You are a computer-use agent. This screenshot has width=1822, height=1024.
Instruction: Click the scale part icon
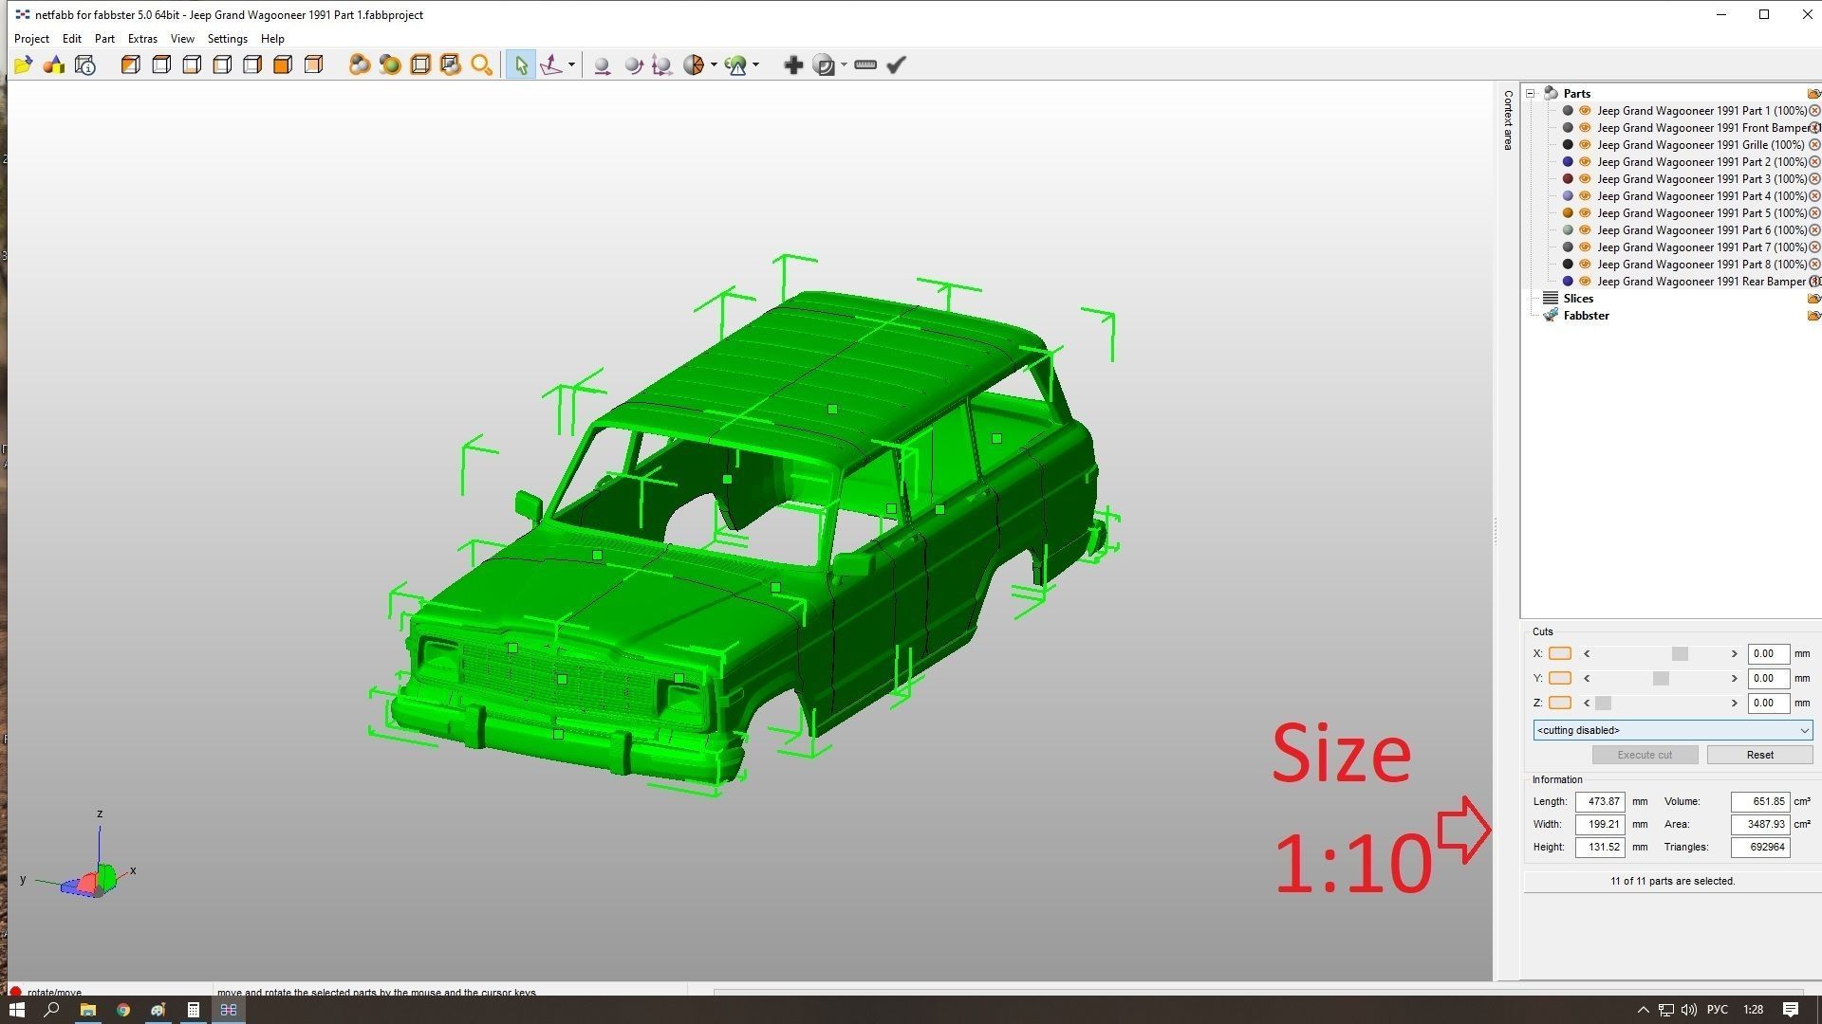click(662, 64)
